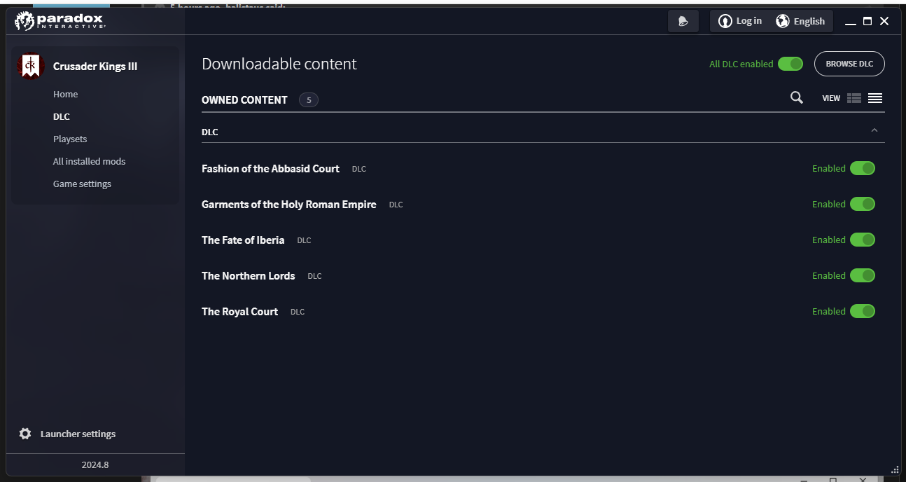Image resolution: width=906 pixels, height=482 pixels.
Task: Maximize the launcher window
Action: [x=867, y=22]
